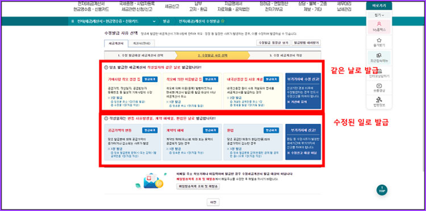Go to step 3 수정 세금계산서 작성
The width and height of the screenshot is (426, 211).
(x=285, y=55)
